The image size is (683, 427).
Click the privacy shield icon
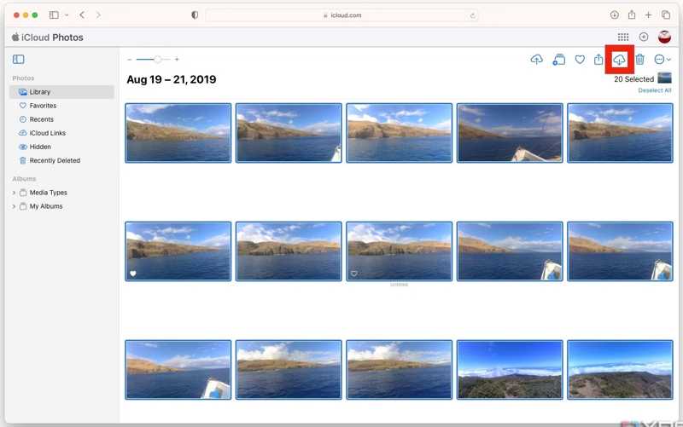point(195,15)
